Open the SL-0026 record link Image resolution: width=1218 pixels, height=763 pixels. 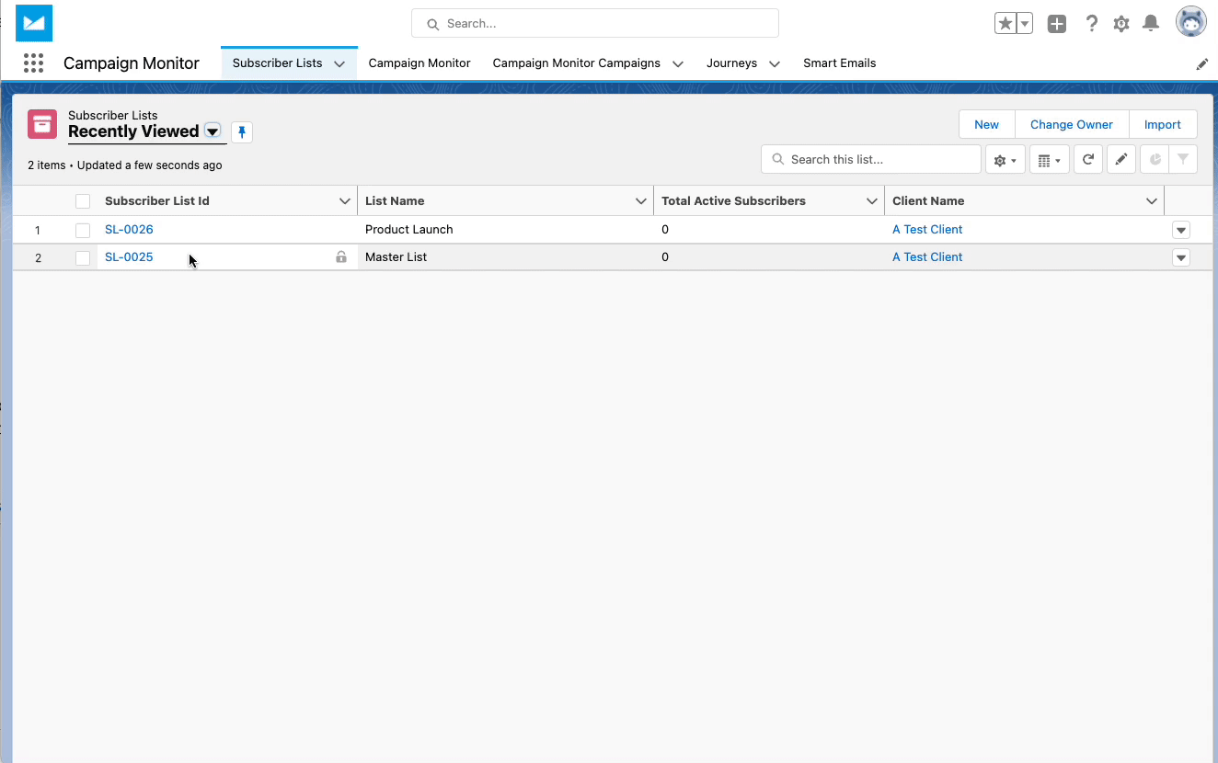click(129, 230)
